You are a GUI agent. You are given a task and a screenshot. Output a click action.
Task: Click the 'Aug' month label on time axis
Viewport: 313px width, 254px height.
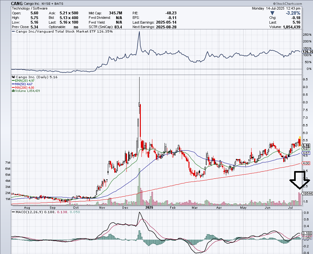tap(27, 208)
